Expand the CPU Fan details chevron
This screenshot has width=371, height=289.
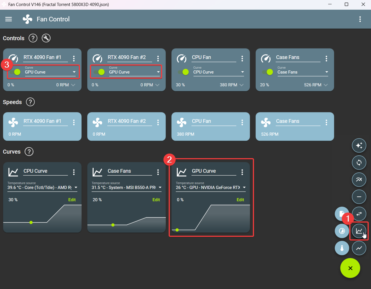242,85
